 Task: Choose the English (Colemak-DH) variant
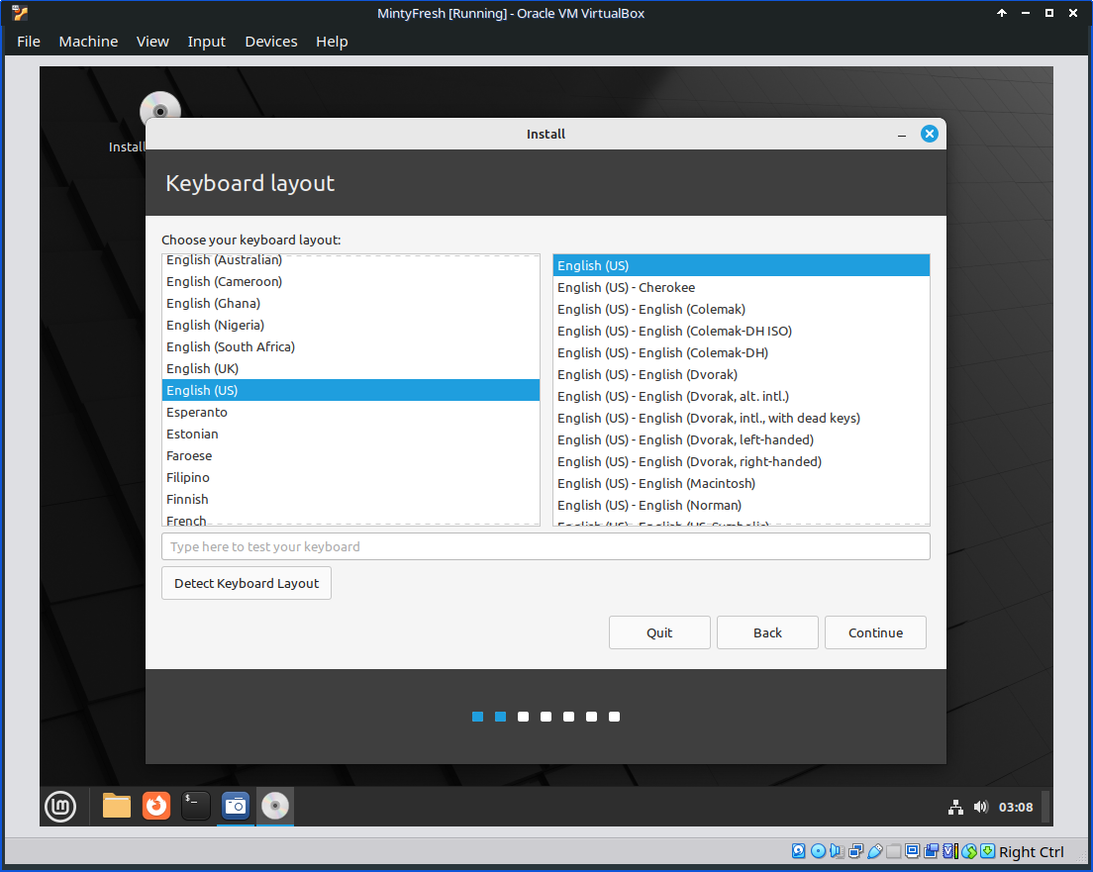(x=741, y=352)
